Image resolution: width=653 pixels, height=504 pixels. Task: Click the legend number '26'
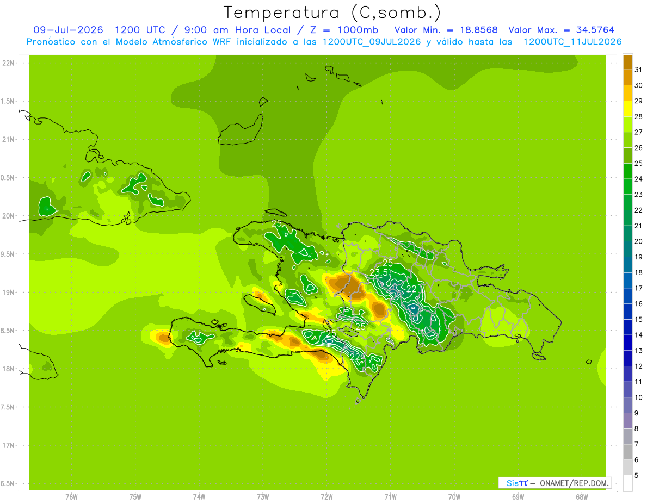[x=638, y=148]
